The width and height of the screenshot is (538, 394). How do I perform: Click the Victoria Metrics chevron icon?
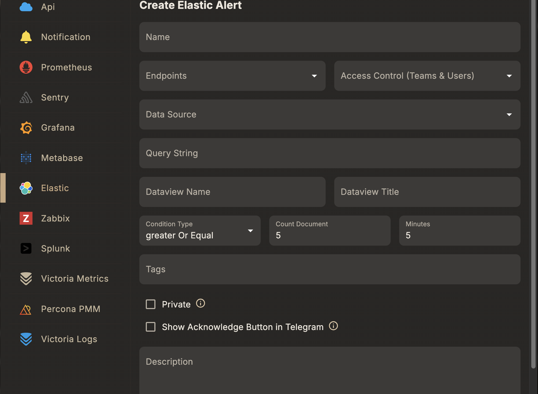pos(26,279)
